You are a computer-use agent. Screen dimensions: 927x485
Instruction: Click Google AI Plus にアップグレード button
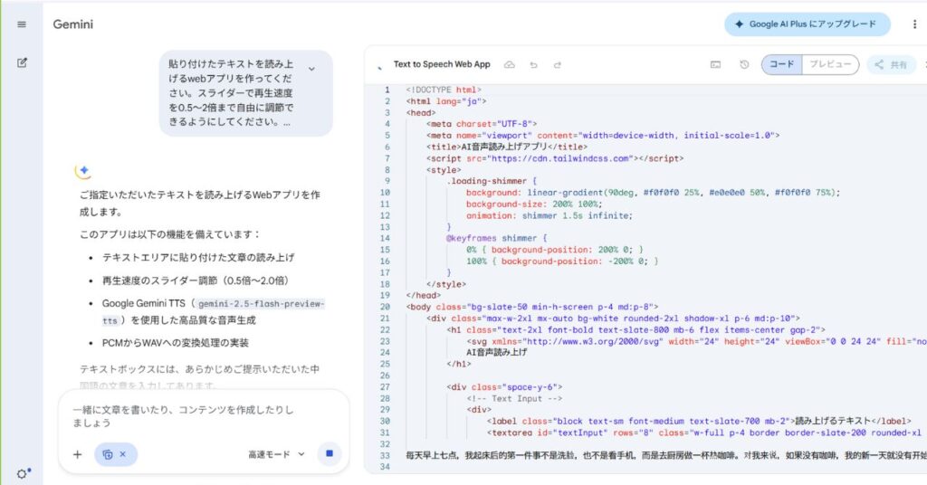[x=807, y=24]
